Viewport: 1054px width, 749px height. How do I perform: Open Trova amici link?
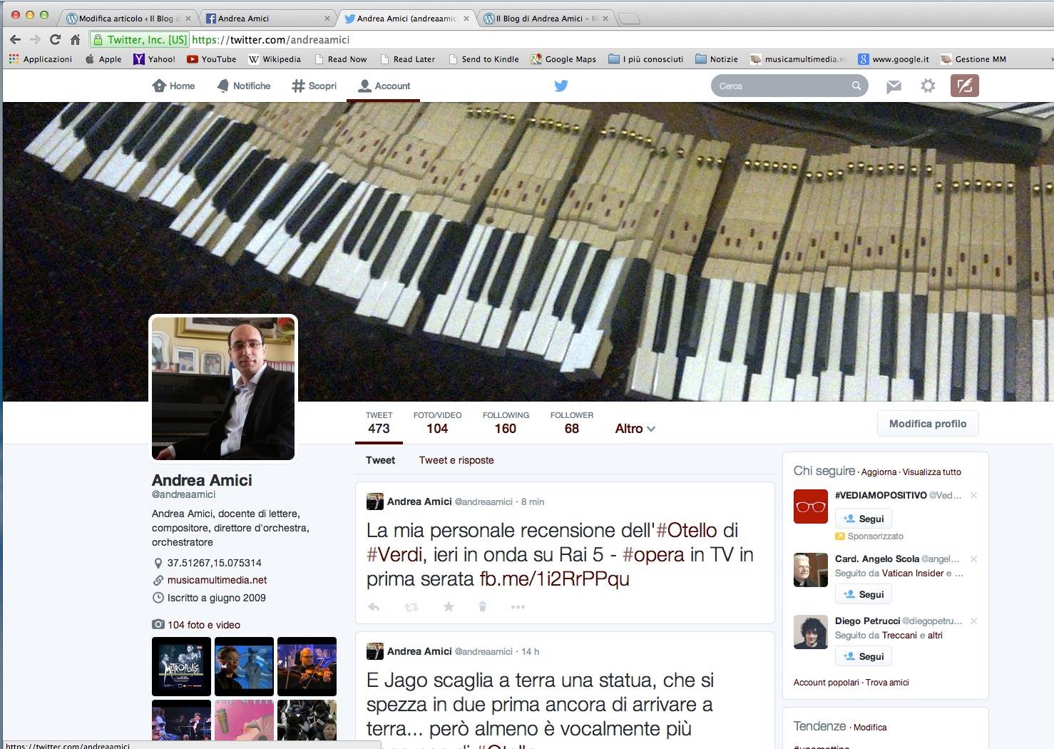[887, 682]
